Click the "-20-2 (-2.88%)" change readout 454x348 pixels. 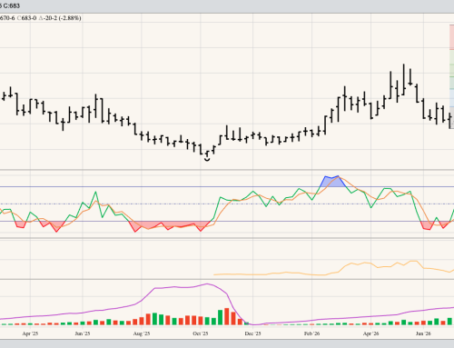(62, 18)
